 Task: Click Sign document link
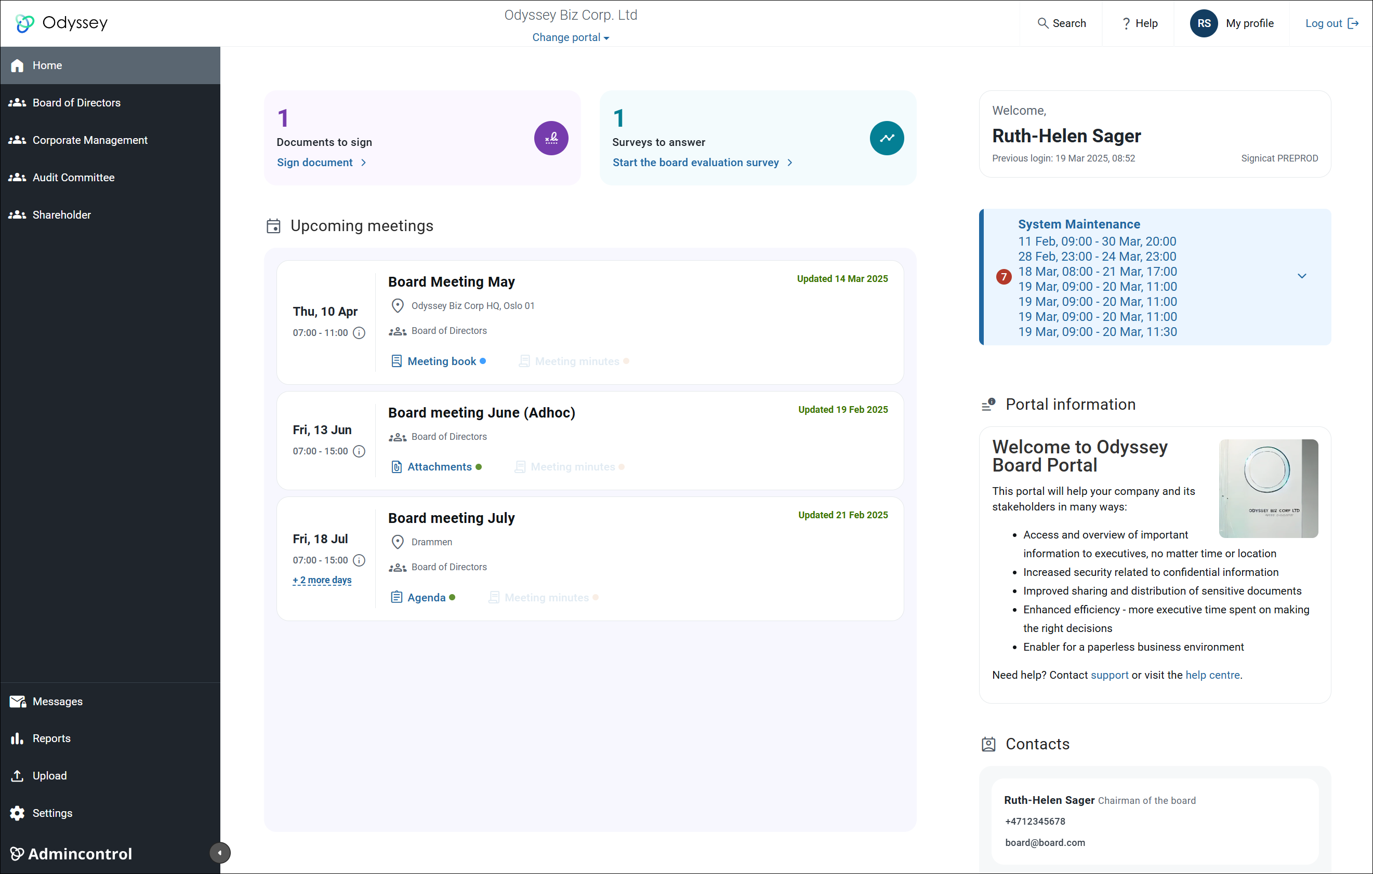point(322,163)
